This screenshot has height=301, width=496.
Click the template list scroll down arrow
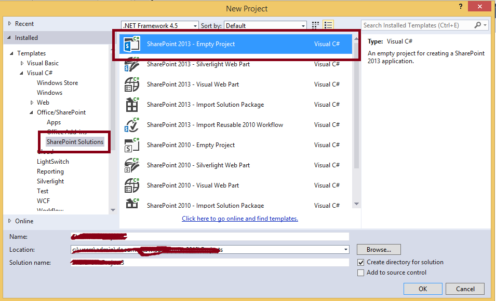[x=356, y=204]
